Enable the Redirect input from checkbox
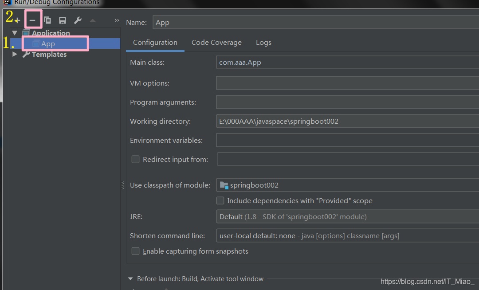The width and height of the screenshot is (479, 290). (135, 159)
